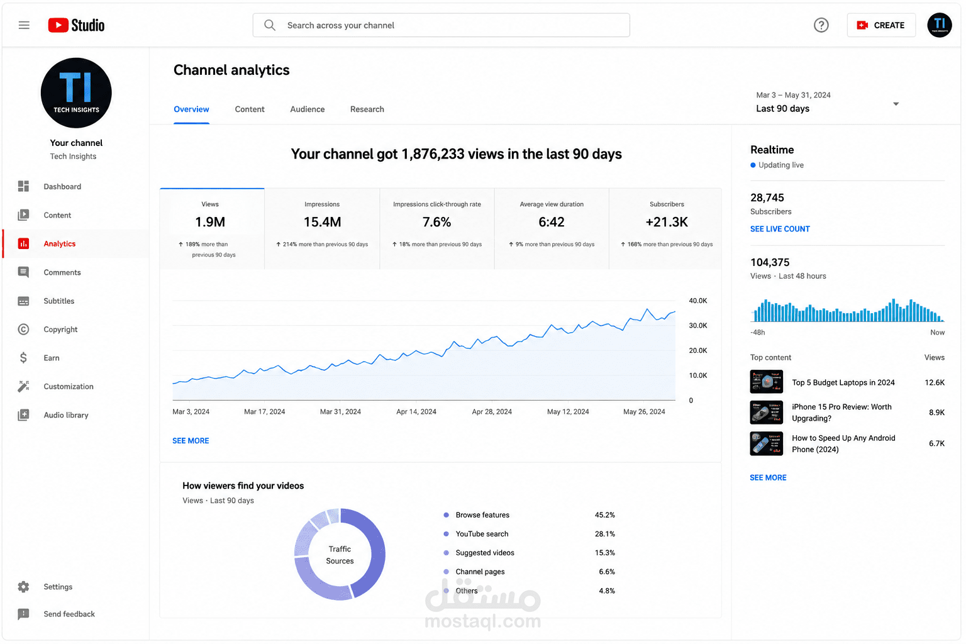Click How to Speed Up Any Android title

coord(843,443)
